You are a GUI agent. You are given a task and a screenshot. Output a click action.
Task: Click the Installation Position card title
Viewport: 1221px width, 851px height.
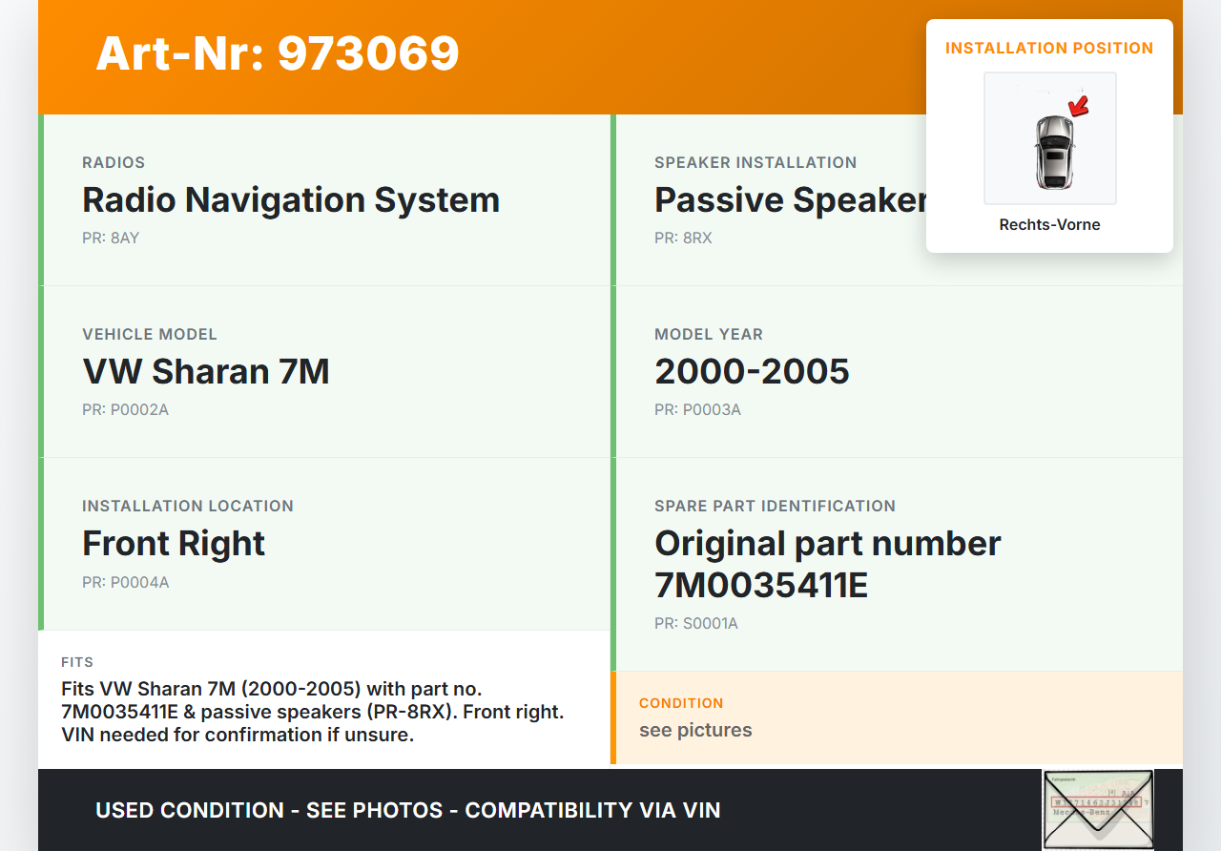pyautogui.click(x=1049, y=48)
